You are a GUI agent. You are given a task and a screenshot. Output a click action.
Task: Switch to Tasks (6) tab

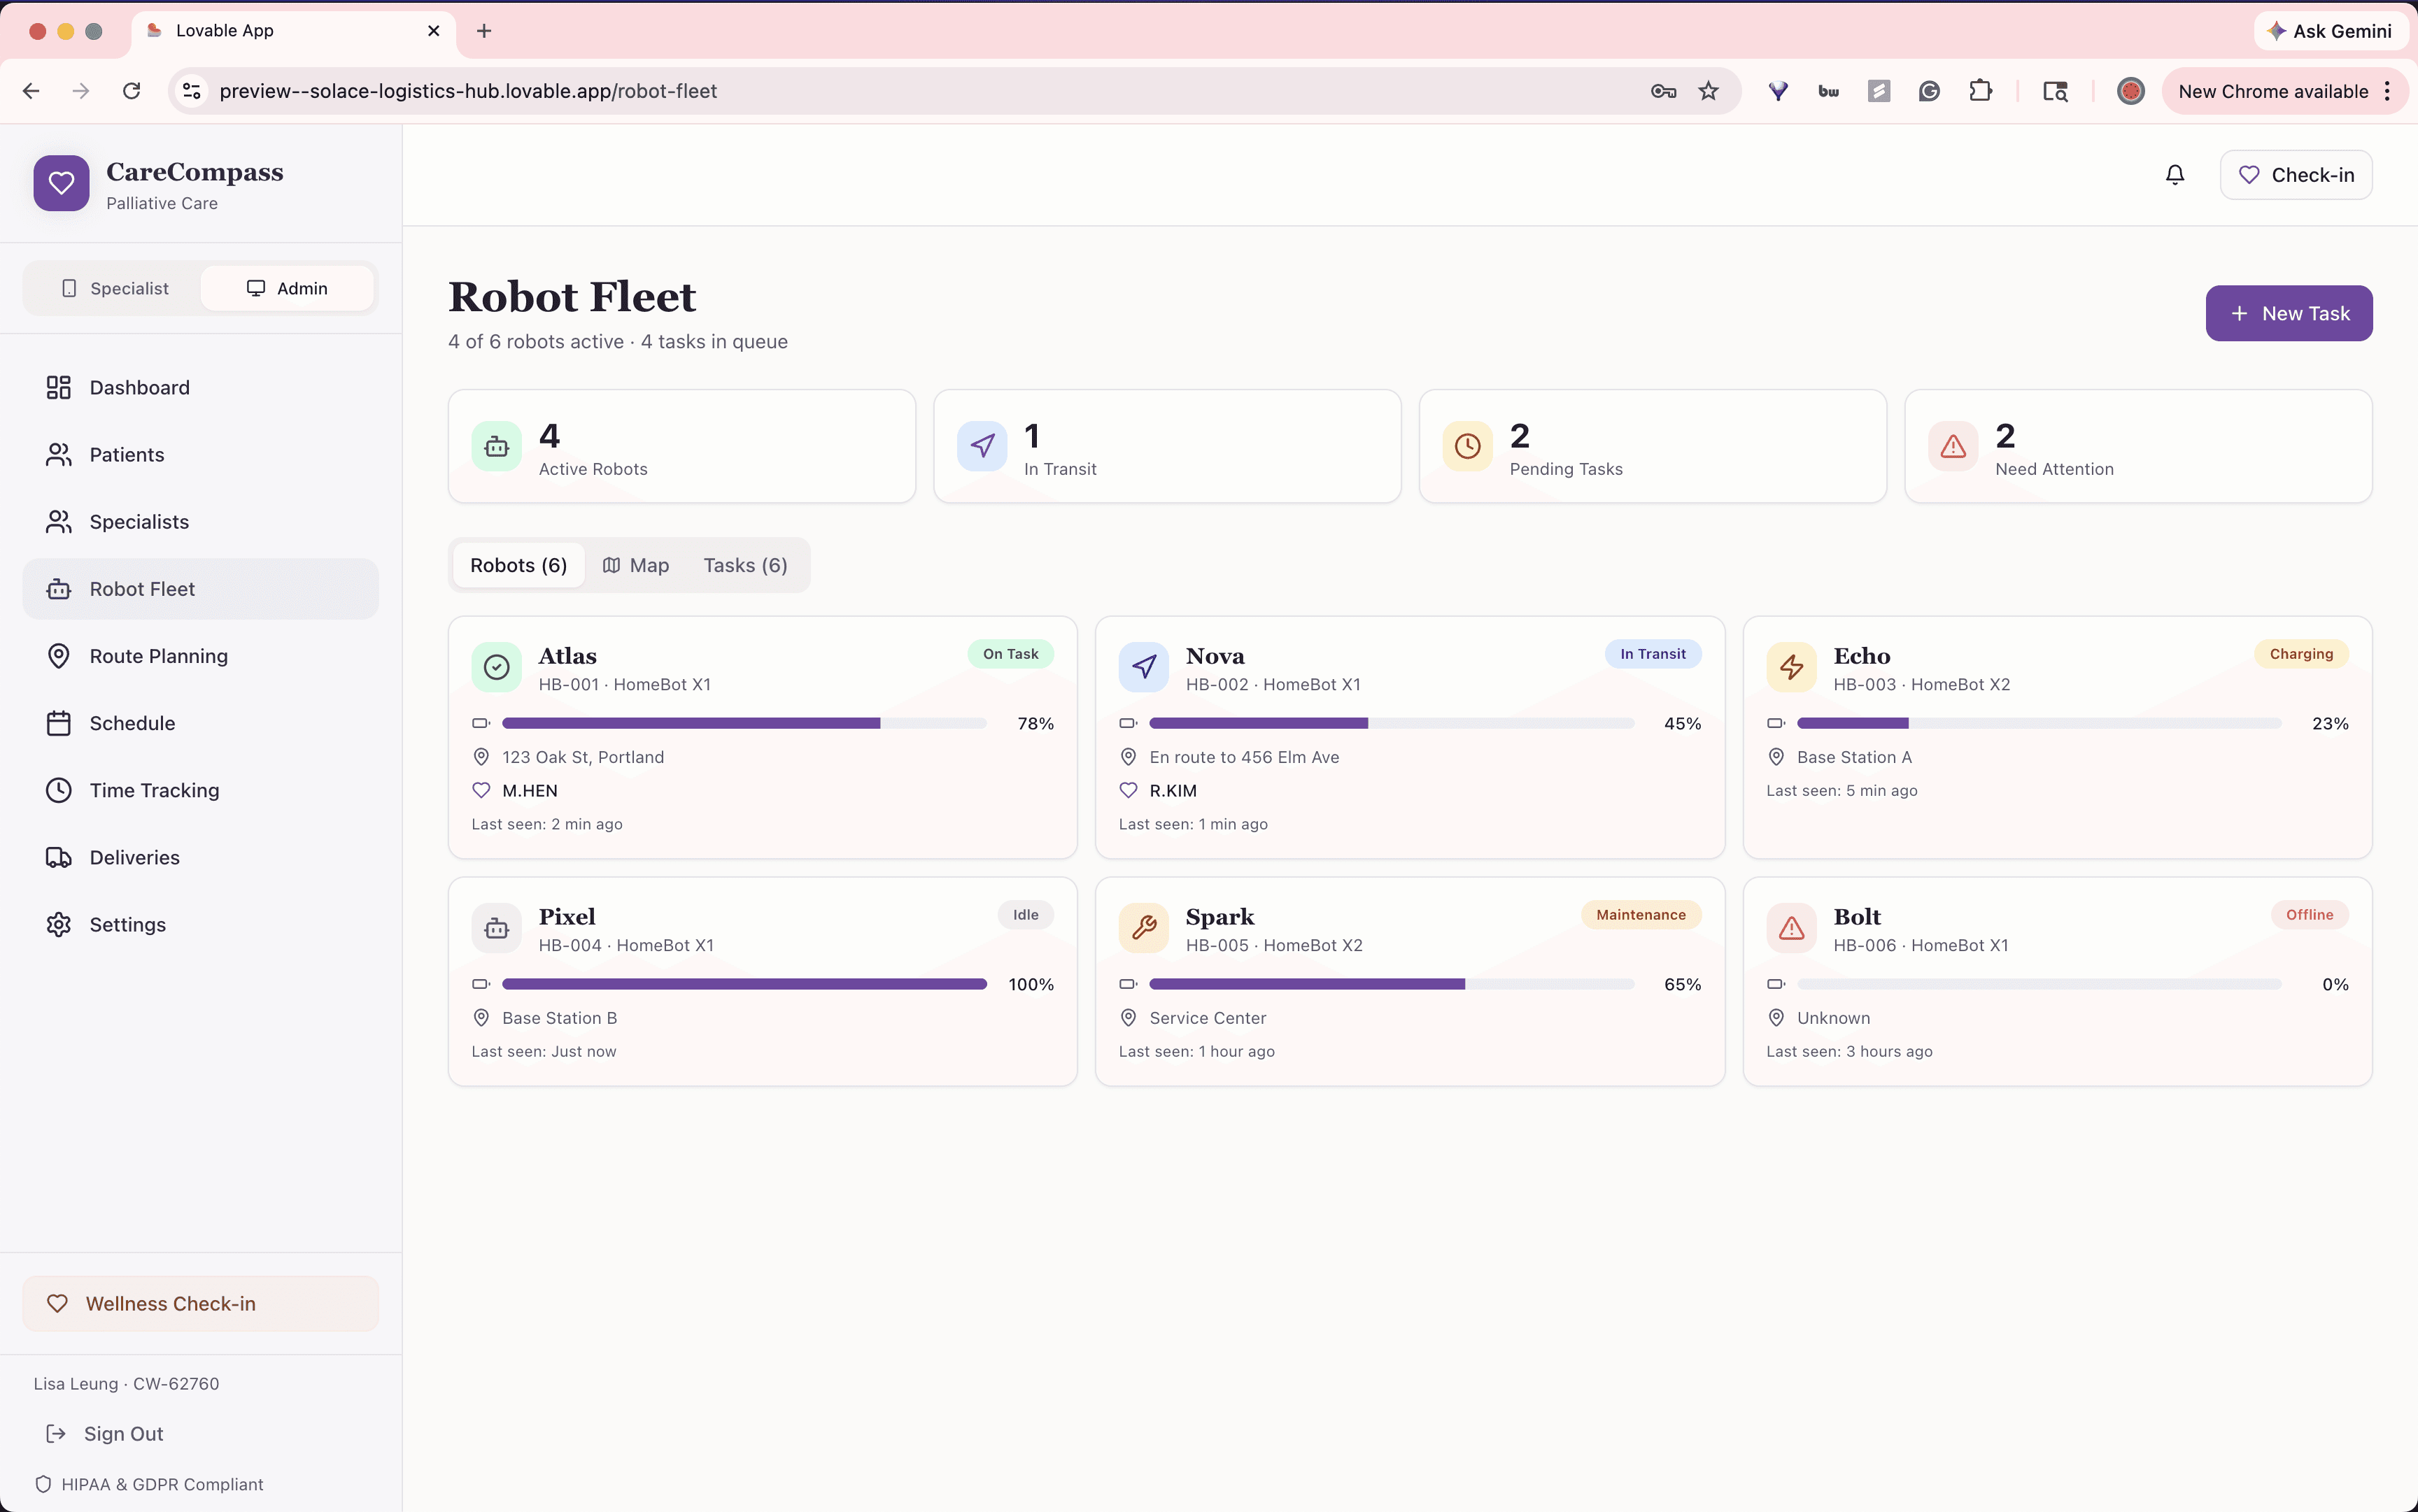pyautogui.click(x=745, y=565)
